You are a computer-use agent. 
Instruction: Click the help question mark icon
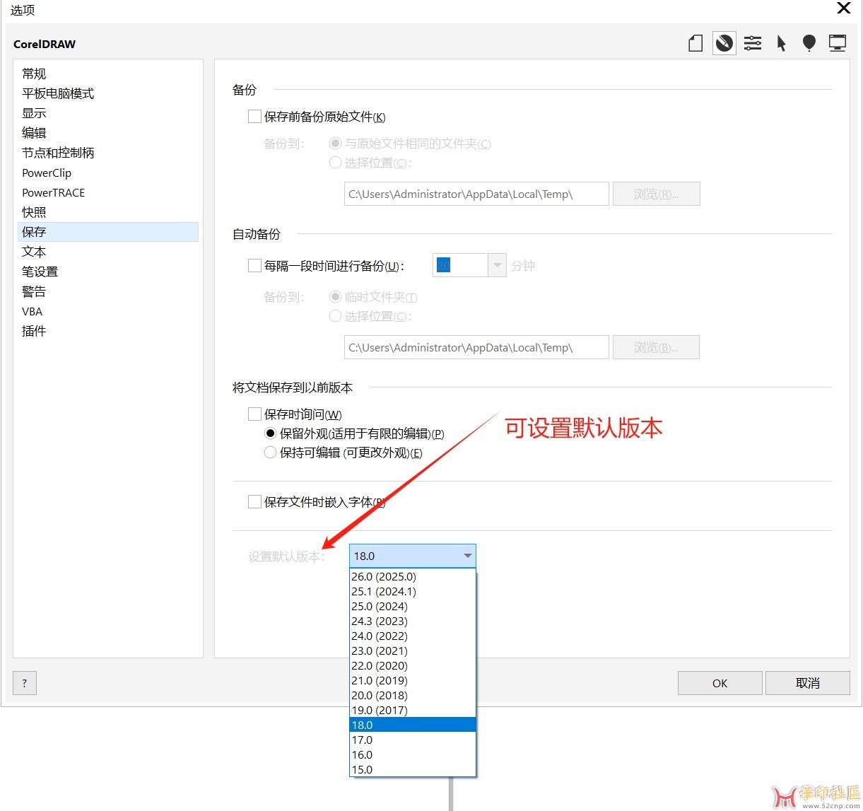point(24,683)
